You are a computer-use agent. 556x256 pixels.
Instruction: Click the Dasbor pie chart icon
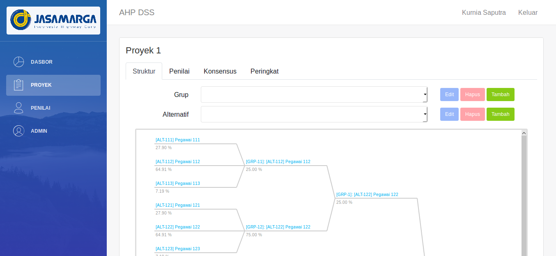click(18, 62)
